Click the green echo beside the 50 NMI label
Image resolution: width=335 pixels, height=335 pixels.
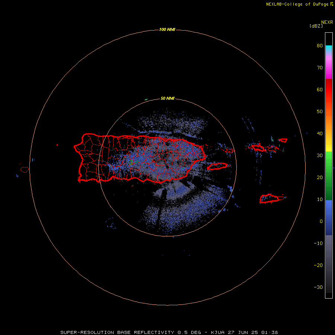click(146, 99)
